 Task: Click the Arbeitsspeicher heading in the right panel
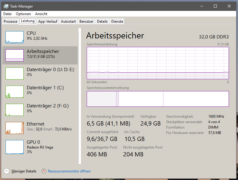tap(115, 36)
